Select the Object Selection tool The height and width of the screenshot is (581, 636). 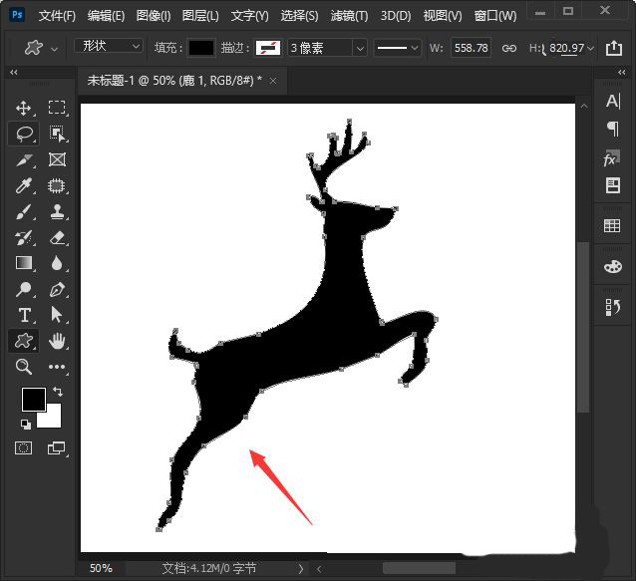pyautogui.click(x=57, y=134)
